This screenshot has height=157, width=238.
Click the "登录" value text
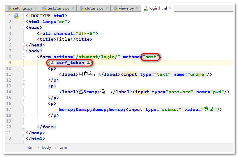coord(209,109)
